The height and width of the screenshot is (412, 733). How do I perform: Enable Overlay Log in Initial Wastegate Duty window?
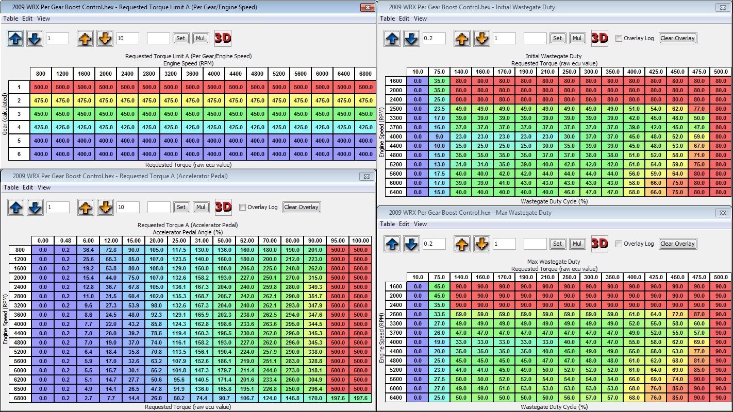pos(619,38)
